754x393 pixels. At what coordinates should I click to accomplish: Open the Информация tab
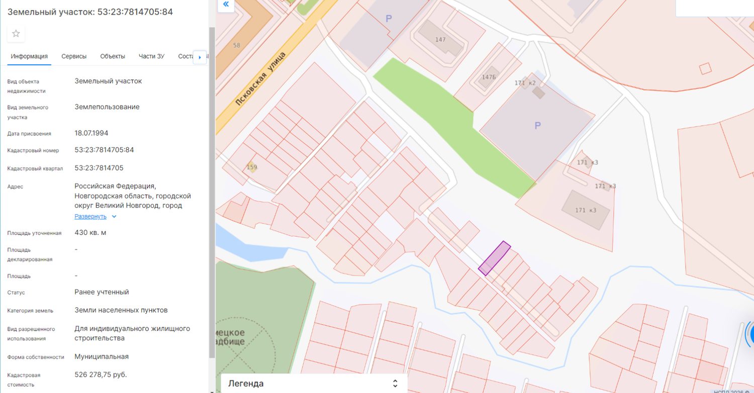point(29,56)
